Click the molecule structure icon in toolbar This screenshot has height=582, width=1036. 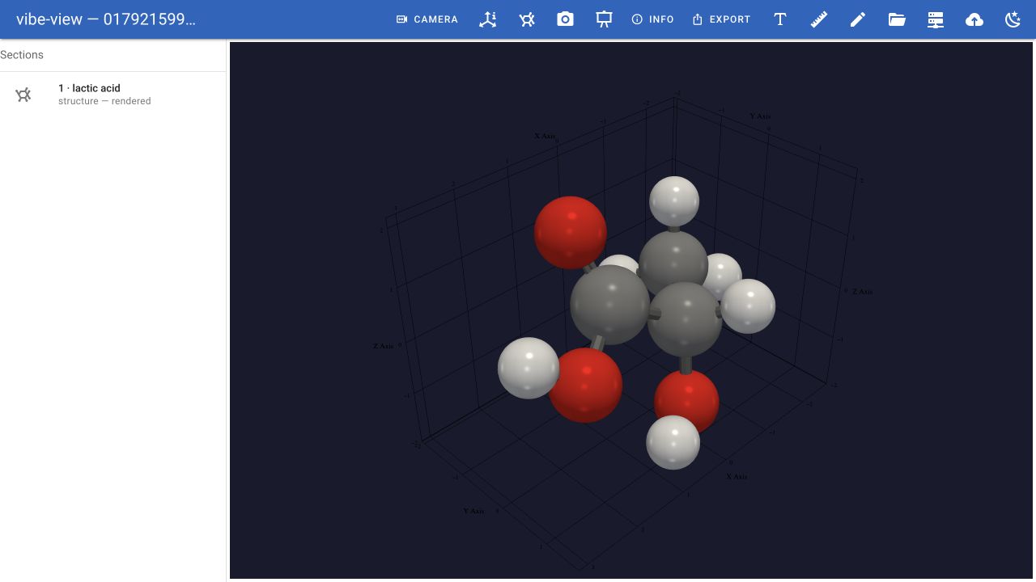pos(527,19)
